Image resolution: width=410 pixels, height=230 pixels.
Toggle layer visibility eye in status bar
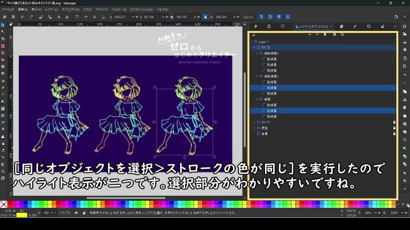point(76,213)
